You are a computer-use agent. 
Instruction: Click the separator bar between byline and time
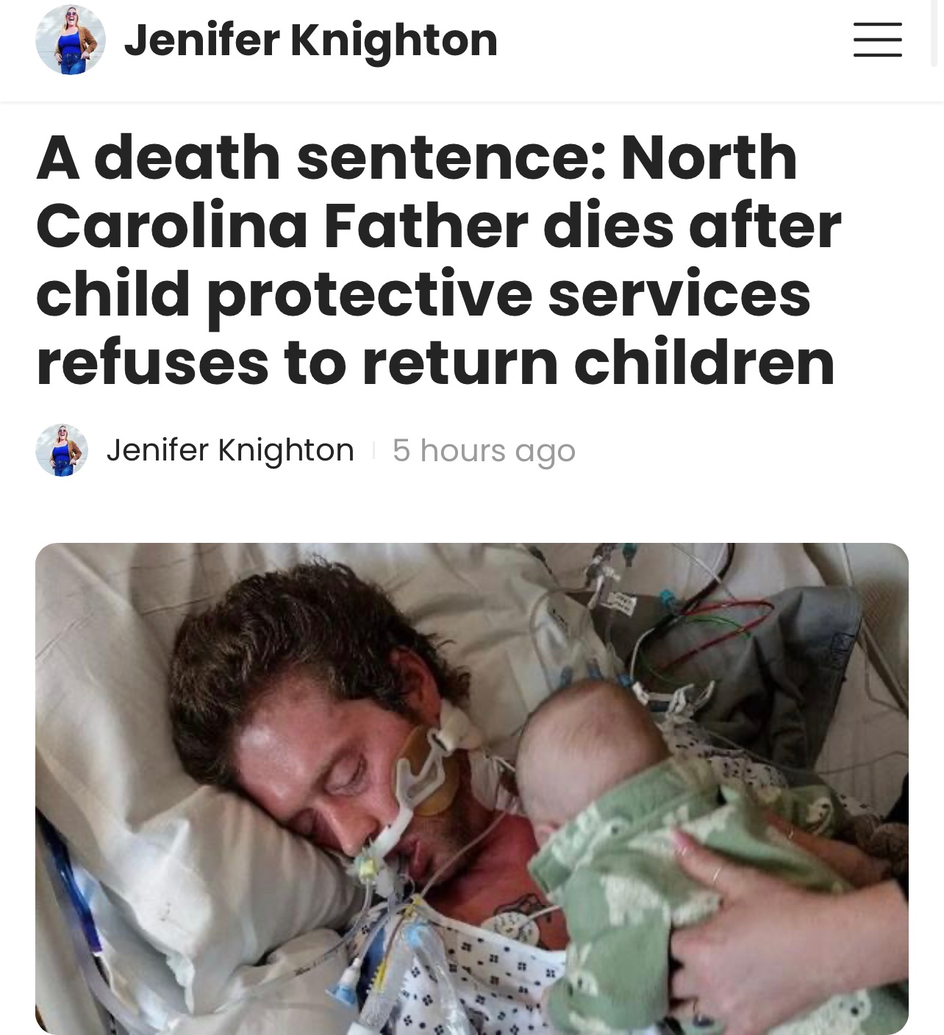tap(374, 449)
